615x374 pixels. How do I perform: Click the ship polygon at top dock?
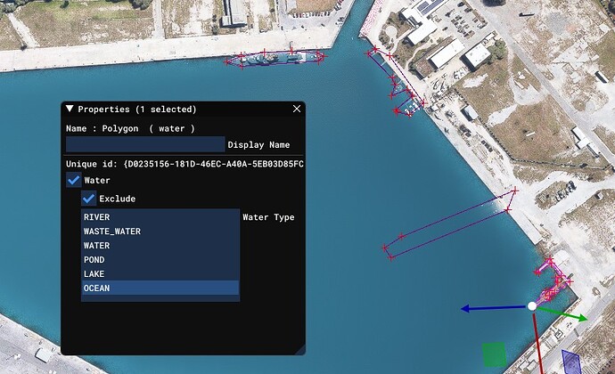(x=275, y=59)
